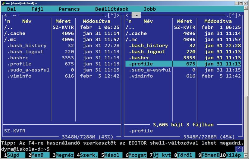249x159 pixels.
Task: Open the Bal menu
Action: click(x=12, y=9)
